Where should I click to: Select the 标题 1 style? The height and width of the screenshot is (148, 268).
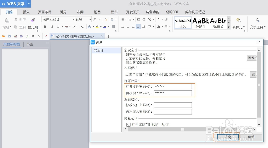pyautogui.click(x=200, y=23)
